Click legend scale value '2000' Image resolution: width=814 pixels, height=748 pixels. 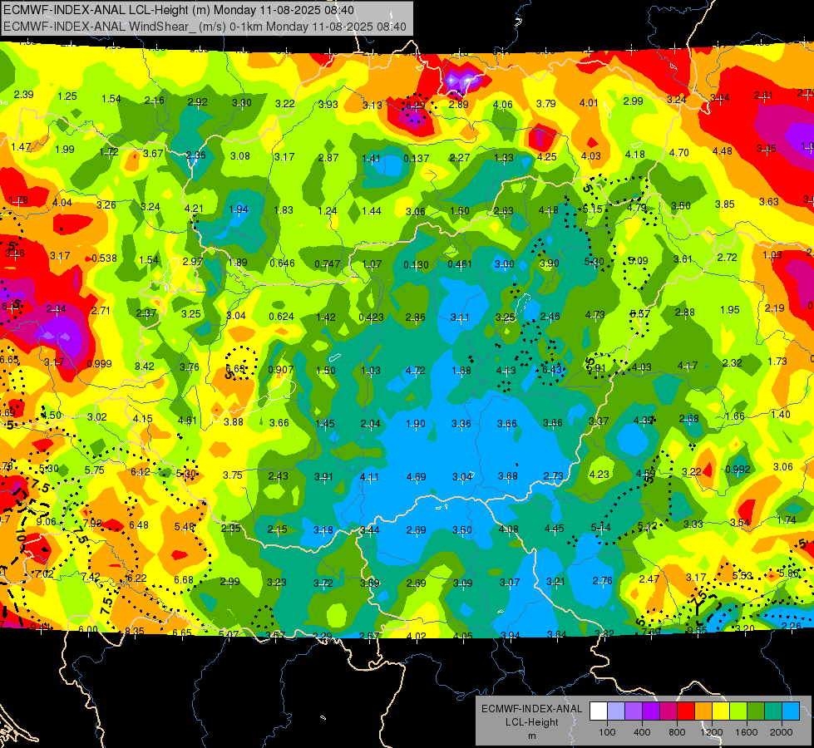pyautogui.click(x=782, y=732)
